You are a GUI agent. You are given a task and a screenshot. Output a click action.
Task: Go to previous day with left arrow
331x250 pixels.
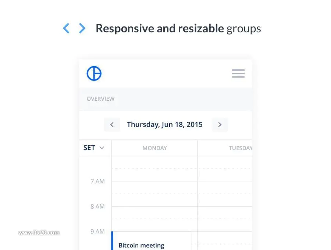(112, 125)
